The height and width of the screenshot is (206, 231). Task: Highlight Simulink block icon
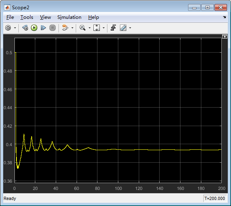[65, 28]
